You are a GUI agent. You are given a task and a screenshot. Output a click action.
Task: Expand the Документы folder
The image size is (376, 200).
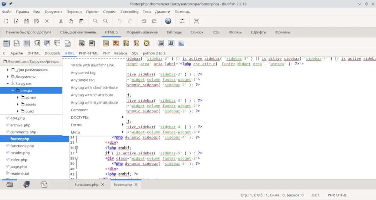coord(8,76)
